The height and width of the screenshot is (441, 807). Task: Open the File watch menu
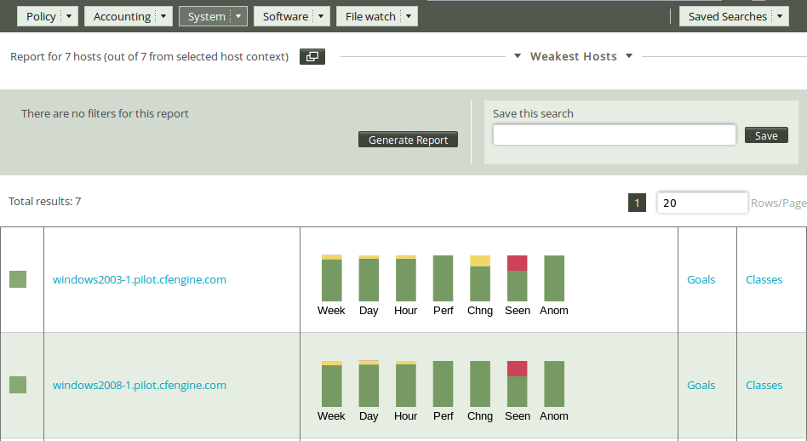pyautogui.click(x=370, y=16)
